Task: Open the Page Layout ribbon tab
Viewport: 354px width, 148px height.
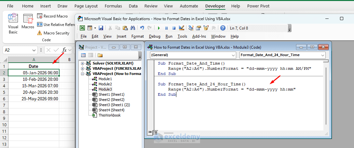Action: [x=86, y=6]
